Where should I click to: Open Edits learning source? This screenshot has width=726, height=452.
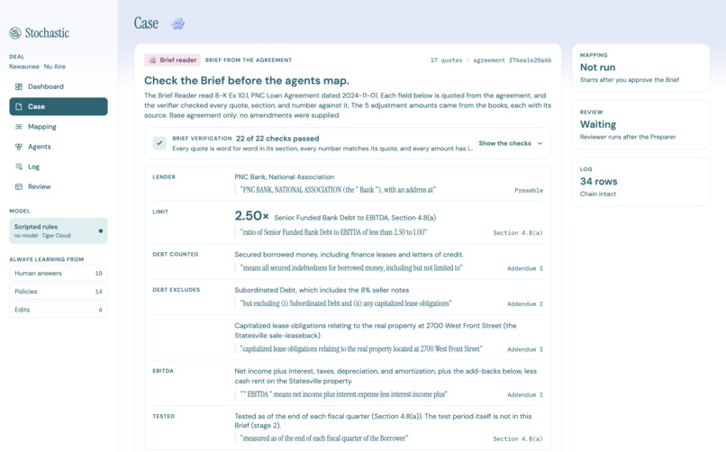click(x=59, y=310)
